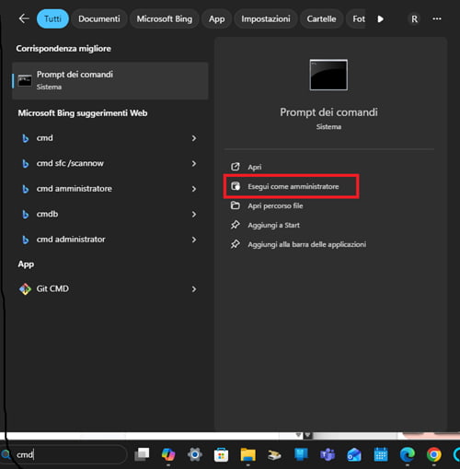Click the Apri percorso file folder icon
This screenshot has height=469, width=460.
(x=236, y=205)
